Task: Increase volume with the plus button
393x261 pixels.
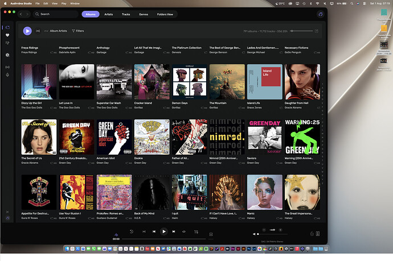Action: [x=280, y=230]
